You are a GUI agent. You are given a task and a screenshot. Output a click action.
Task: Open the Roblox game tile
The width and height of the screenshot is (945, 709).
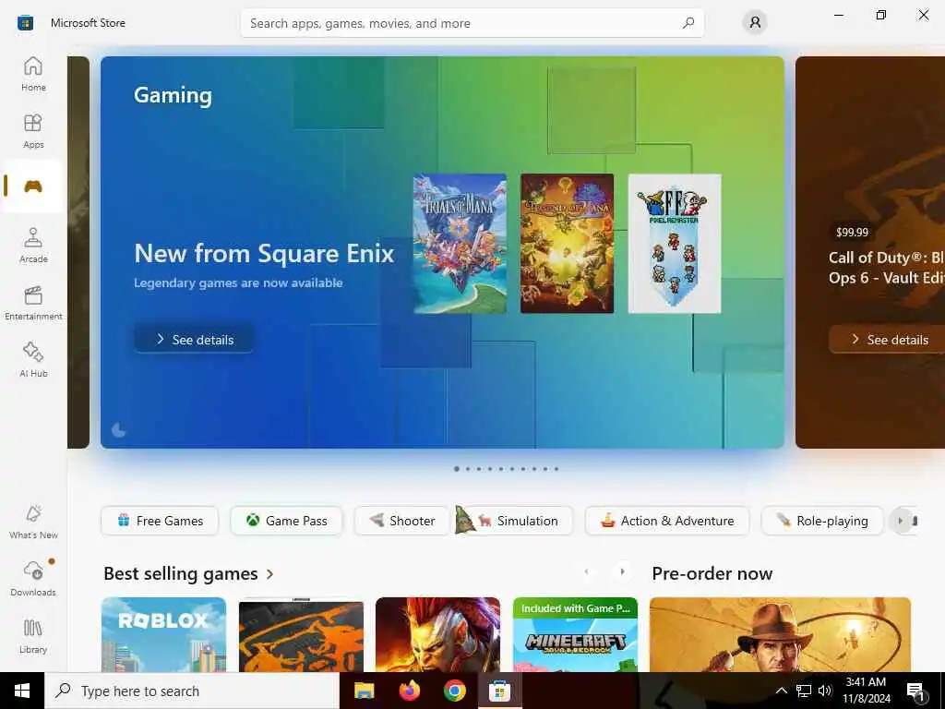tap(164, 634)
